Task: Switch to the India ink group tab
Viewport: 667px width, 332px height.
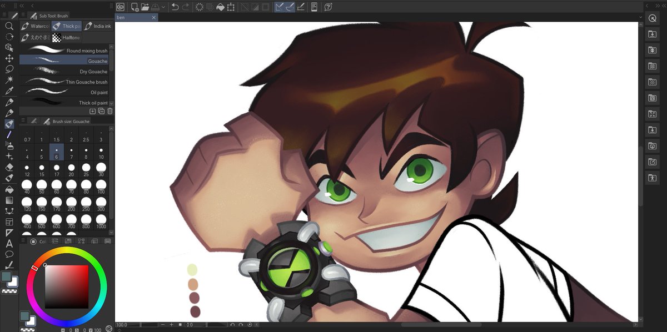Action: click(x=98, y=26)
